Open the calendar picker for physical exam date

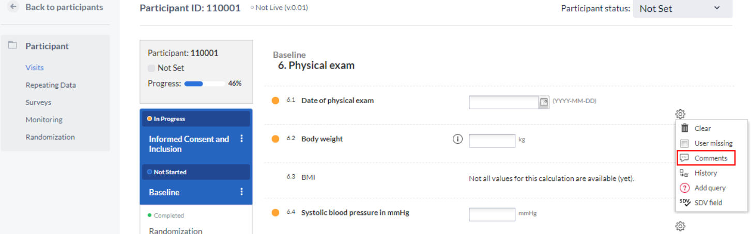click(x=544, y=102)
